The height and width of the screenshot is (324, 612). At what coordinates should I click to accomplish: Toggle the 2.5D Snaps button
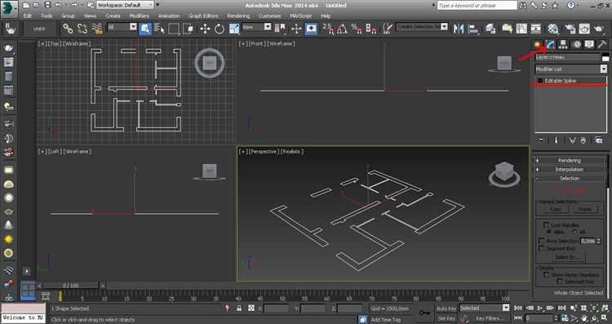click(328, 29)
